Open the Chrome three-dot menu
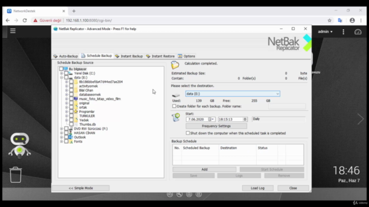The image size is (369, 207). pyautogui.click(x=361, y=21)
